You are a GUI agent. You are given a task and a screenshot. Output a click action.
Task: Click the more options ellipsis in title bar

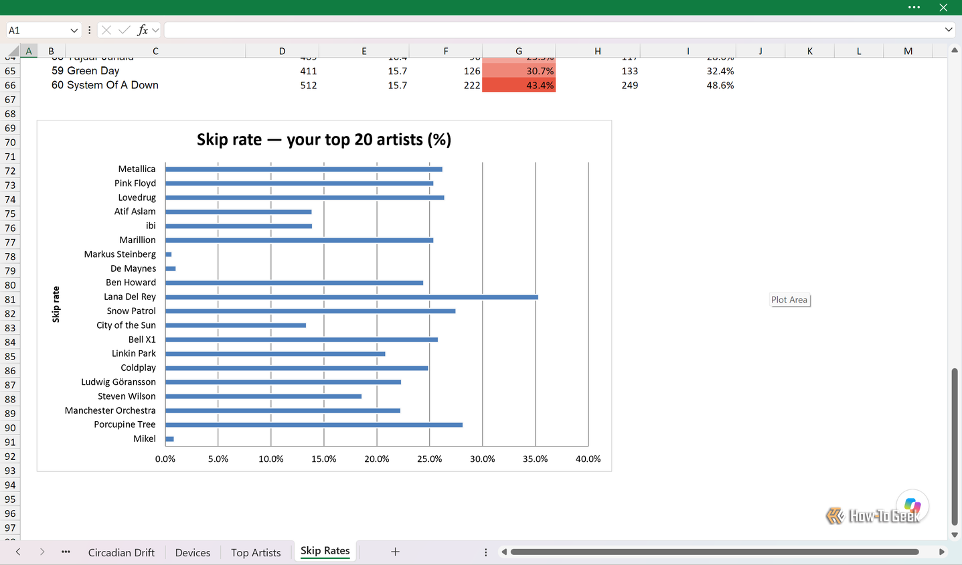pos(914,7)
